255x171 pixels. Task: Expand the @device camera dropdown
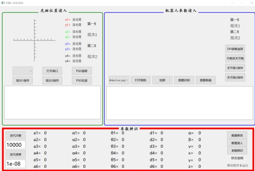pyautogui.click(x=119, y=80)
